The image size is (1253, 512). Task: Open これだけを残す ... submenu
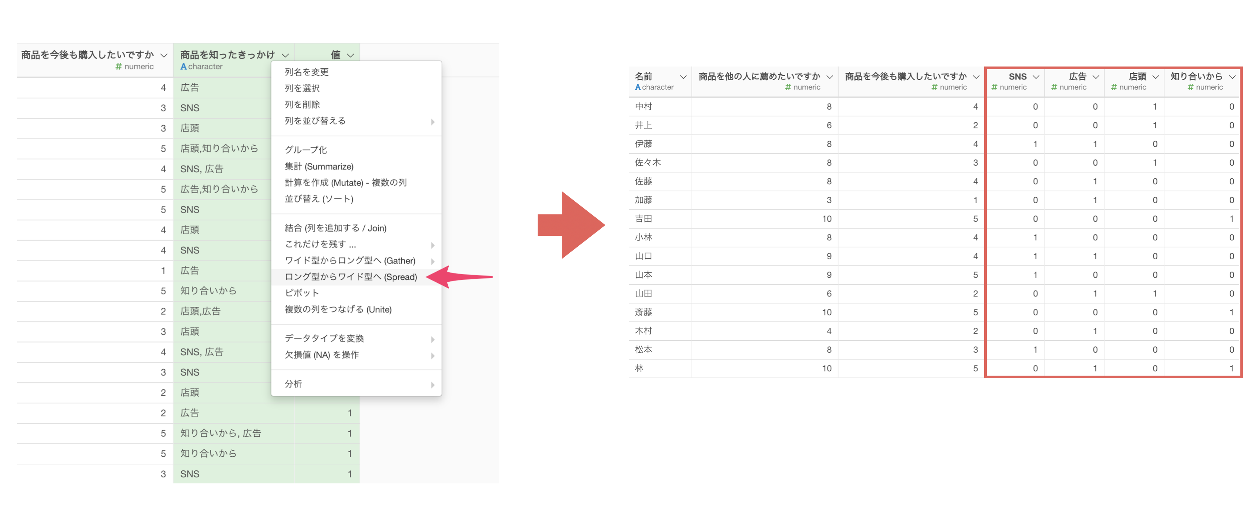tap(356, 244)
